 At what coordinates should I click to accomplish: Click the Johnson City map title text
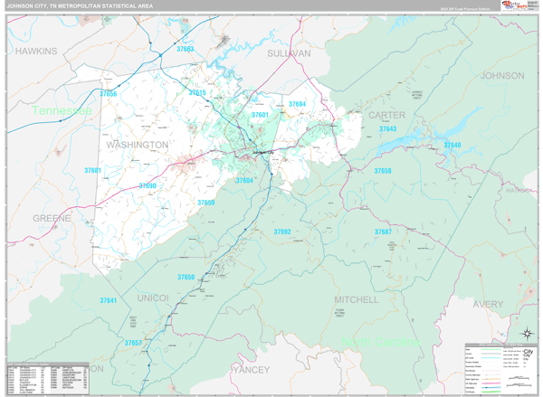coord(80,6)
